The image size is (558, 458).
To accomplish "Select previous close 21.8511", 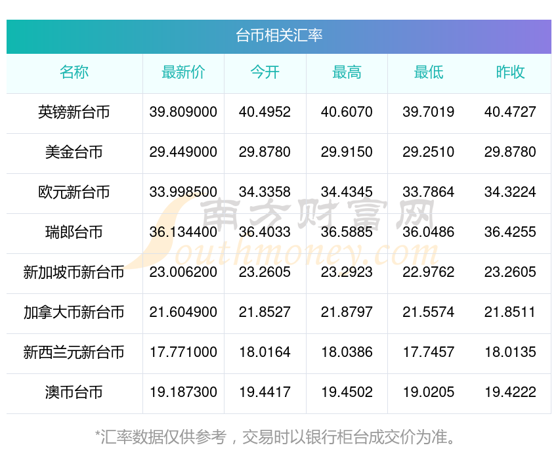I will pyautogui.click(x=509, y=312).
